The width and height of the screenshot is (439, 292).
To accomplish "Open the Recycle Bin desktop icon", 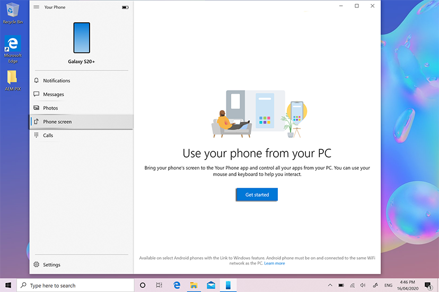I will click(x=13, y=13).
